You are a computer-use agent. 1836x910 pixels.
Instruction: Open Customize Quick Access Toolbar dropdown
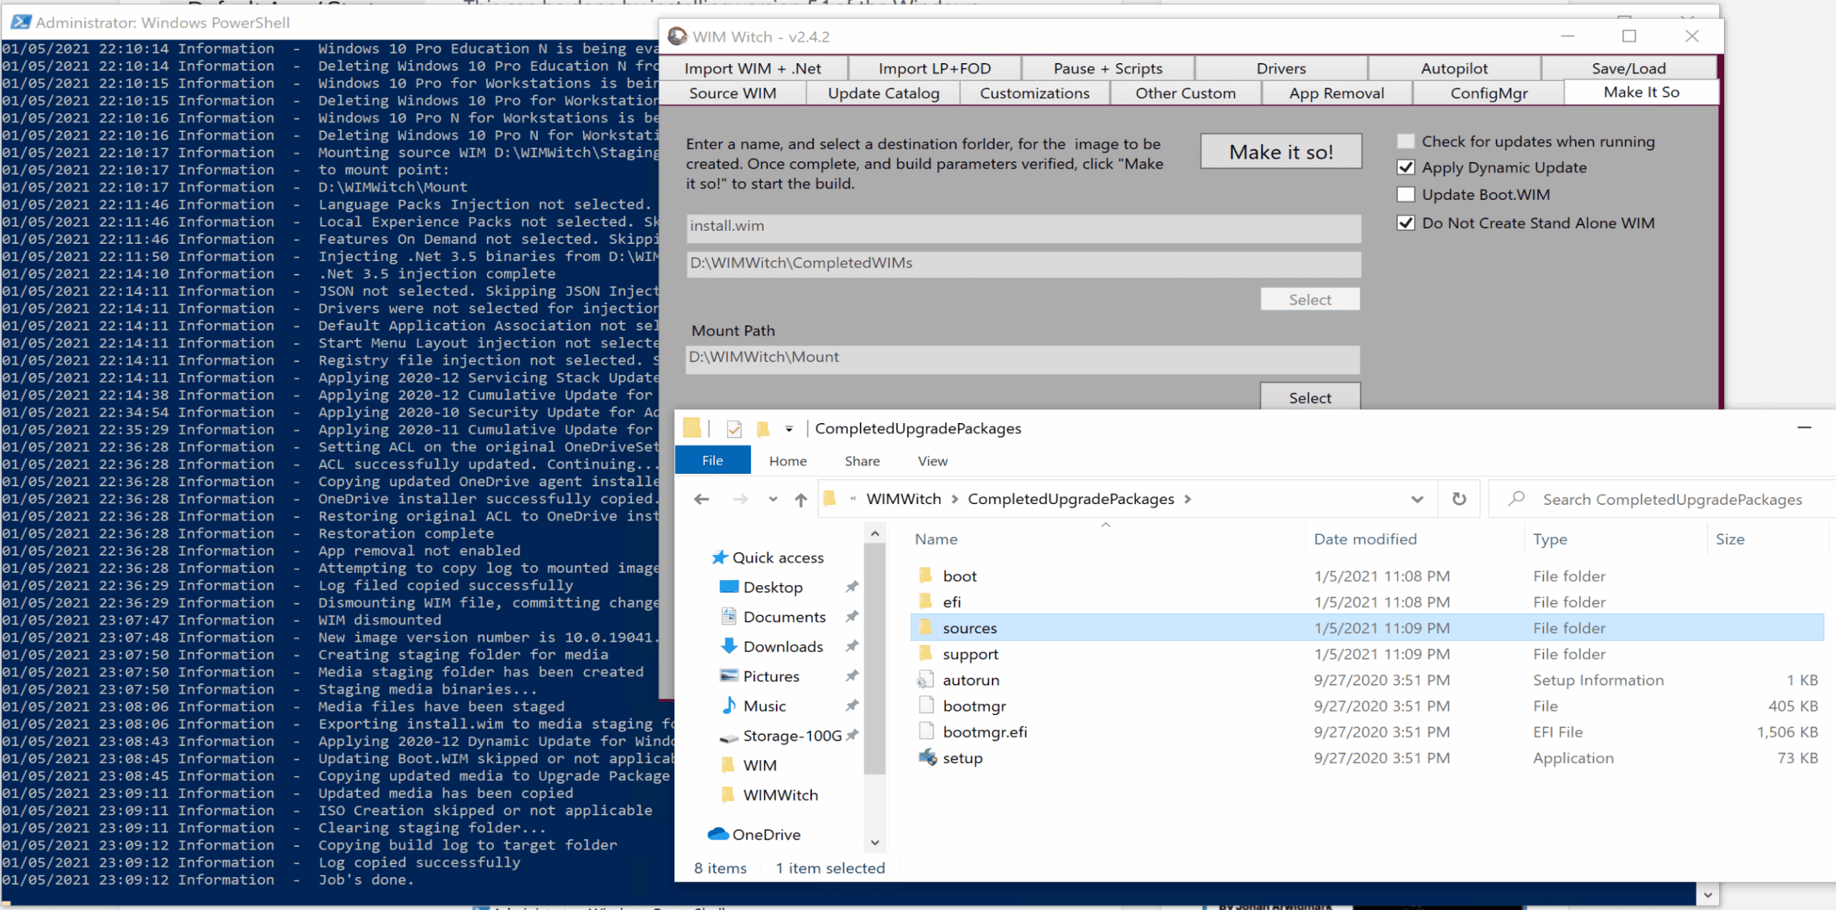click(789, 429)
